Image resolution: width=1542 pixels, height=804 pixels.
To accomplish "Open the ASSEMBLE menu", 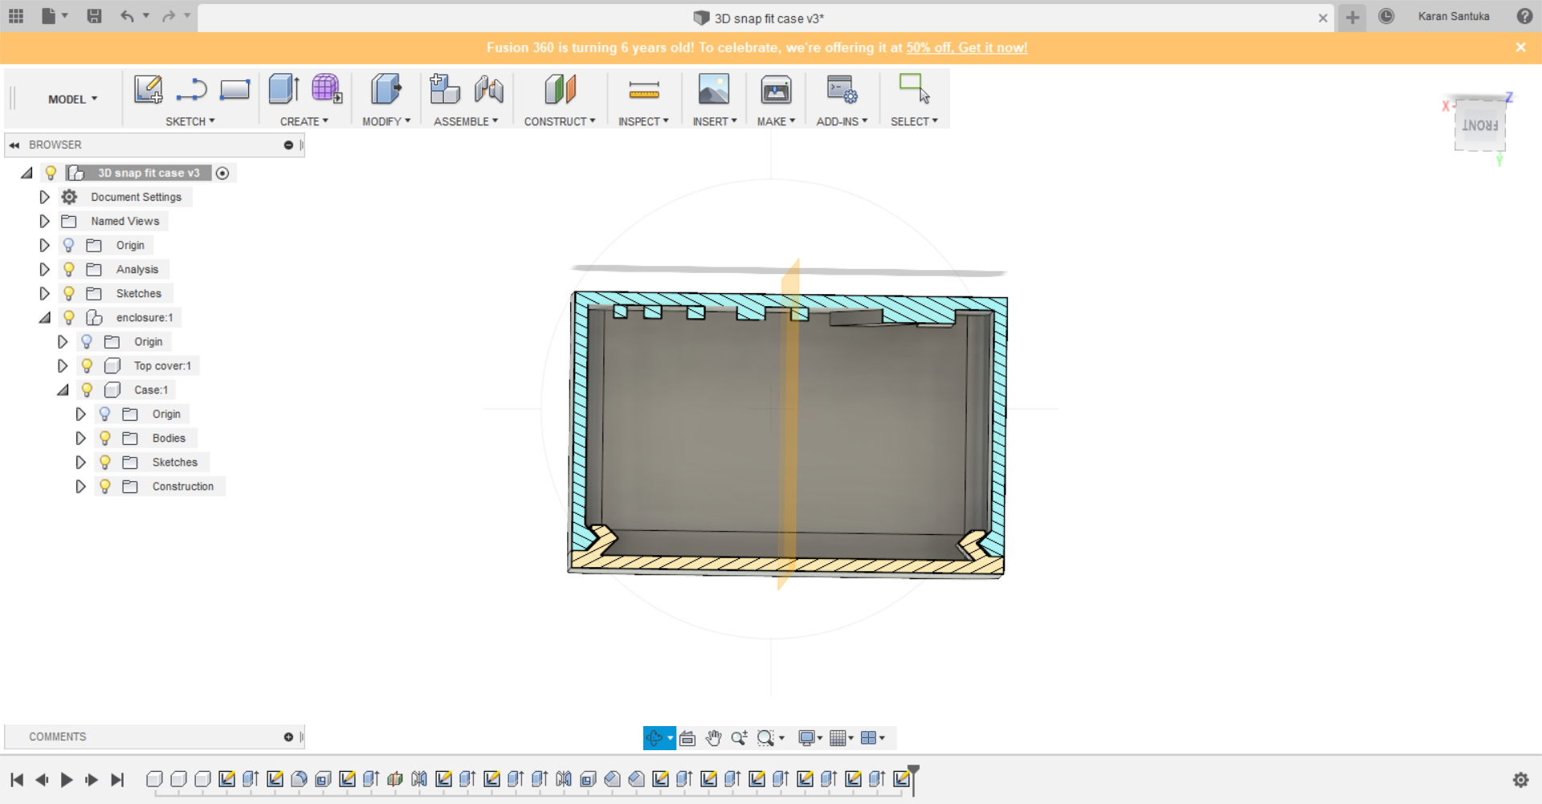I will [466, 121].
